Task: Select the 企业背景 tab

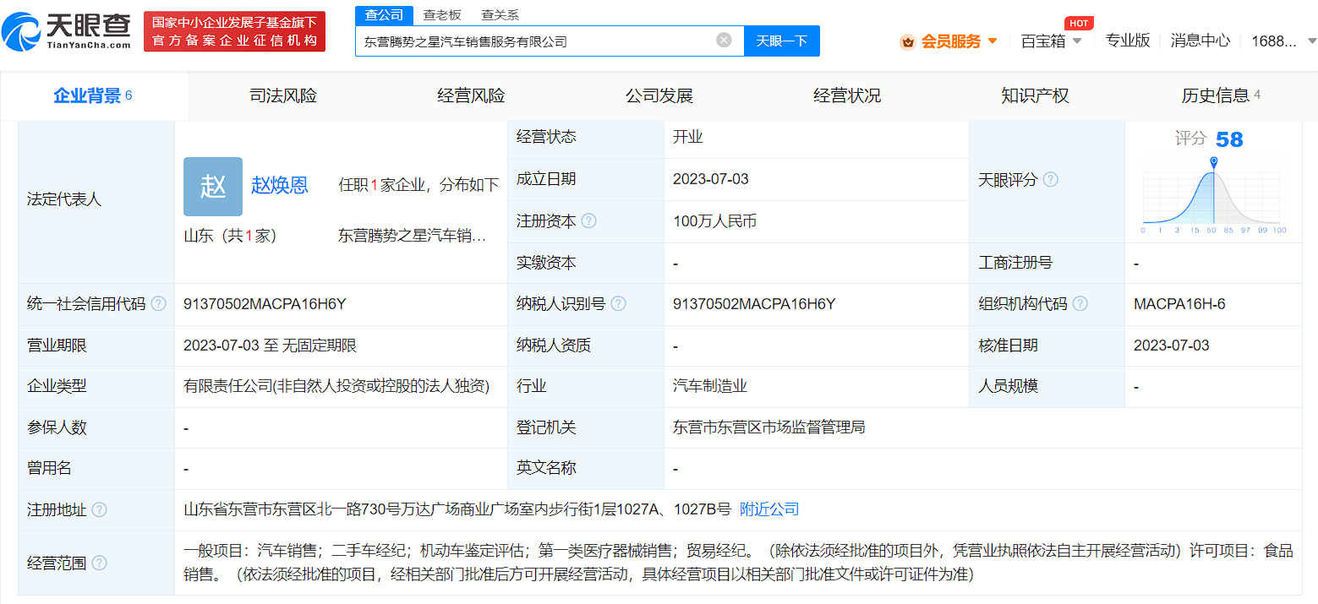Action: pos(93,95)
